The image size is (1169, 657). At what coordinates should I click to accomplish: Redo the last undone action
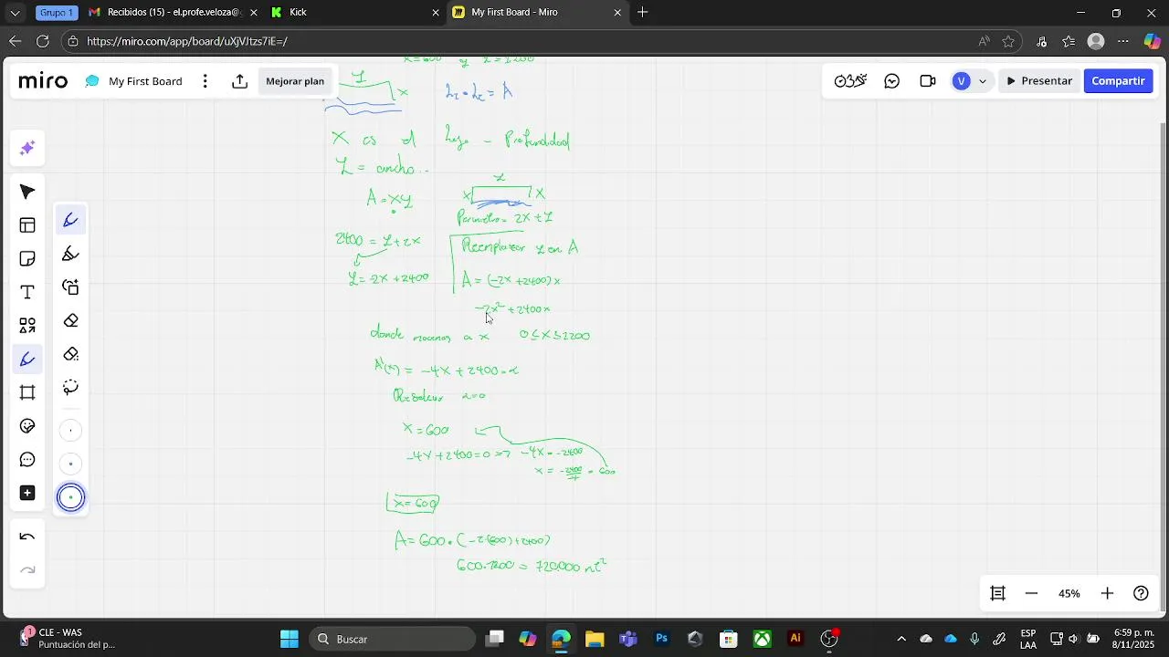pos(27,571)
